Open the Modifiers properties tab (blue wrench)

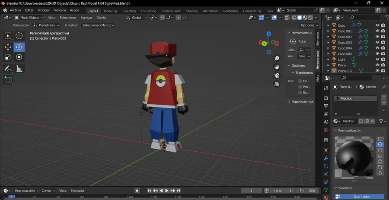326,158
